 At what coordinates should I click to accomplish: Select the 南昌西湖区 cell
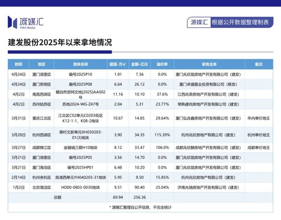[41, 94]
